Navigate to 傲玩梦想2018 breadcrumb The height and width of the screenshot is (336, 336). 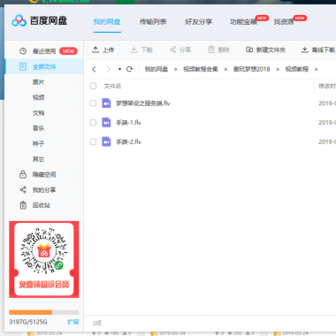coord(251,69)
